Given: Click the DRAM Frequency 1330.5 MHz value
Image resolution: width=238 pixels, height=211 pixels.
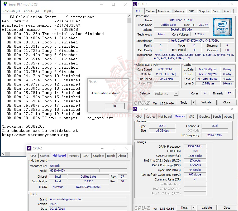Looking at the screenshot, I should pos(195,146).
